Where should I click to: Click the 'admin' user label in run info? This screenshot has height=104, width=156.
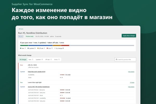point(52,36)
